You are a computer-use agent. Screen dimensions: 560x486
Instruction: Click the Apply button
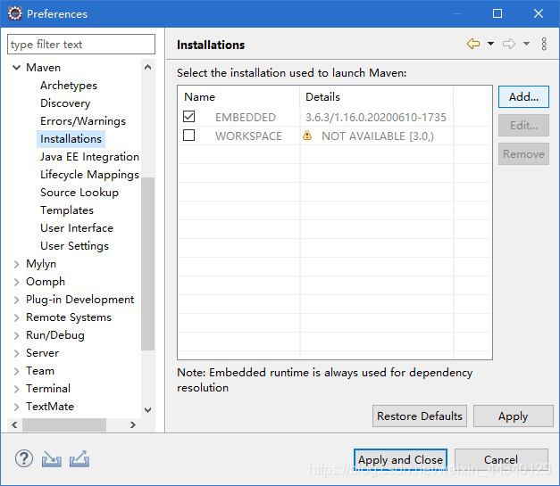click(514, 416)
